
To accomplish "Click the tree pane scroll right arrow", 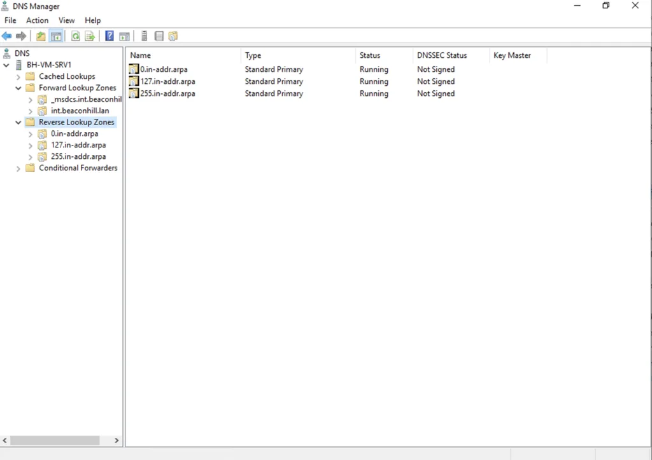I will point(117,440).
